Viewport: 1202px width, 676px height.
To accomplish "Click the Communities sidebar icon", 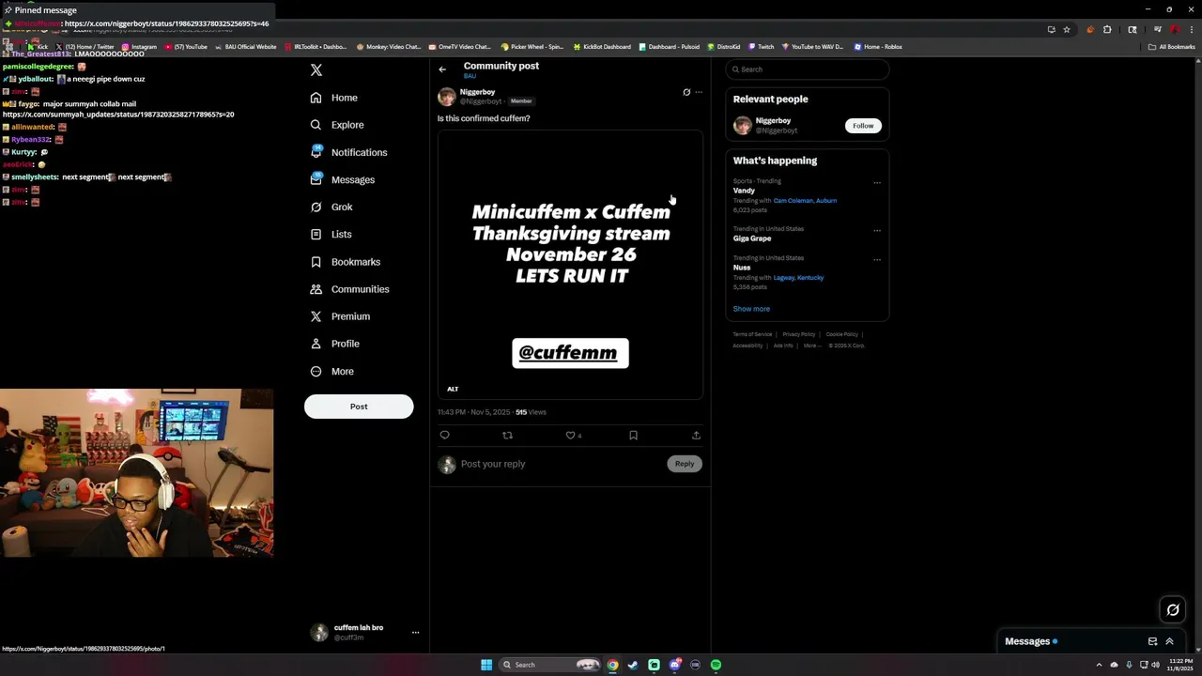I will pos(316,289).
